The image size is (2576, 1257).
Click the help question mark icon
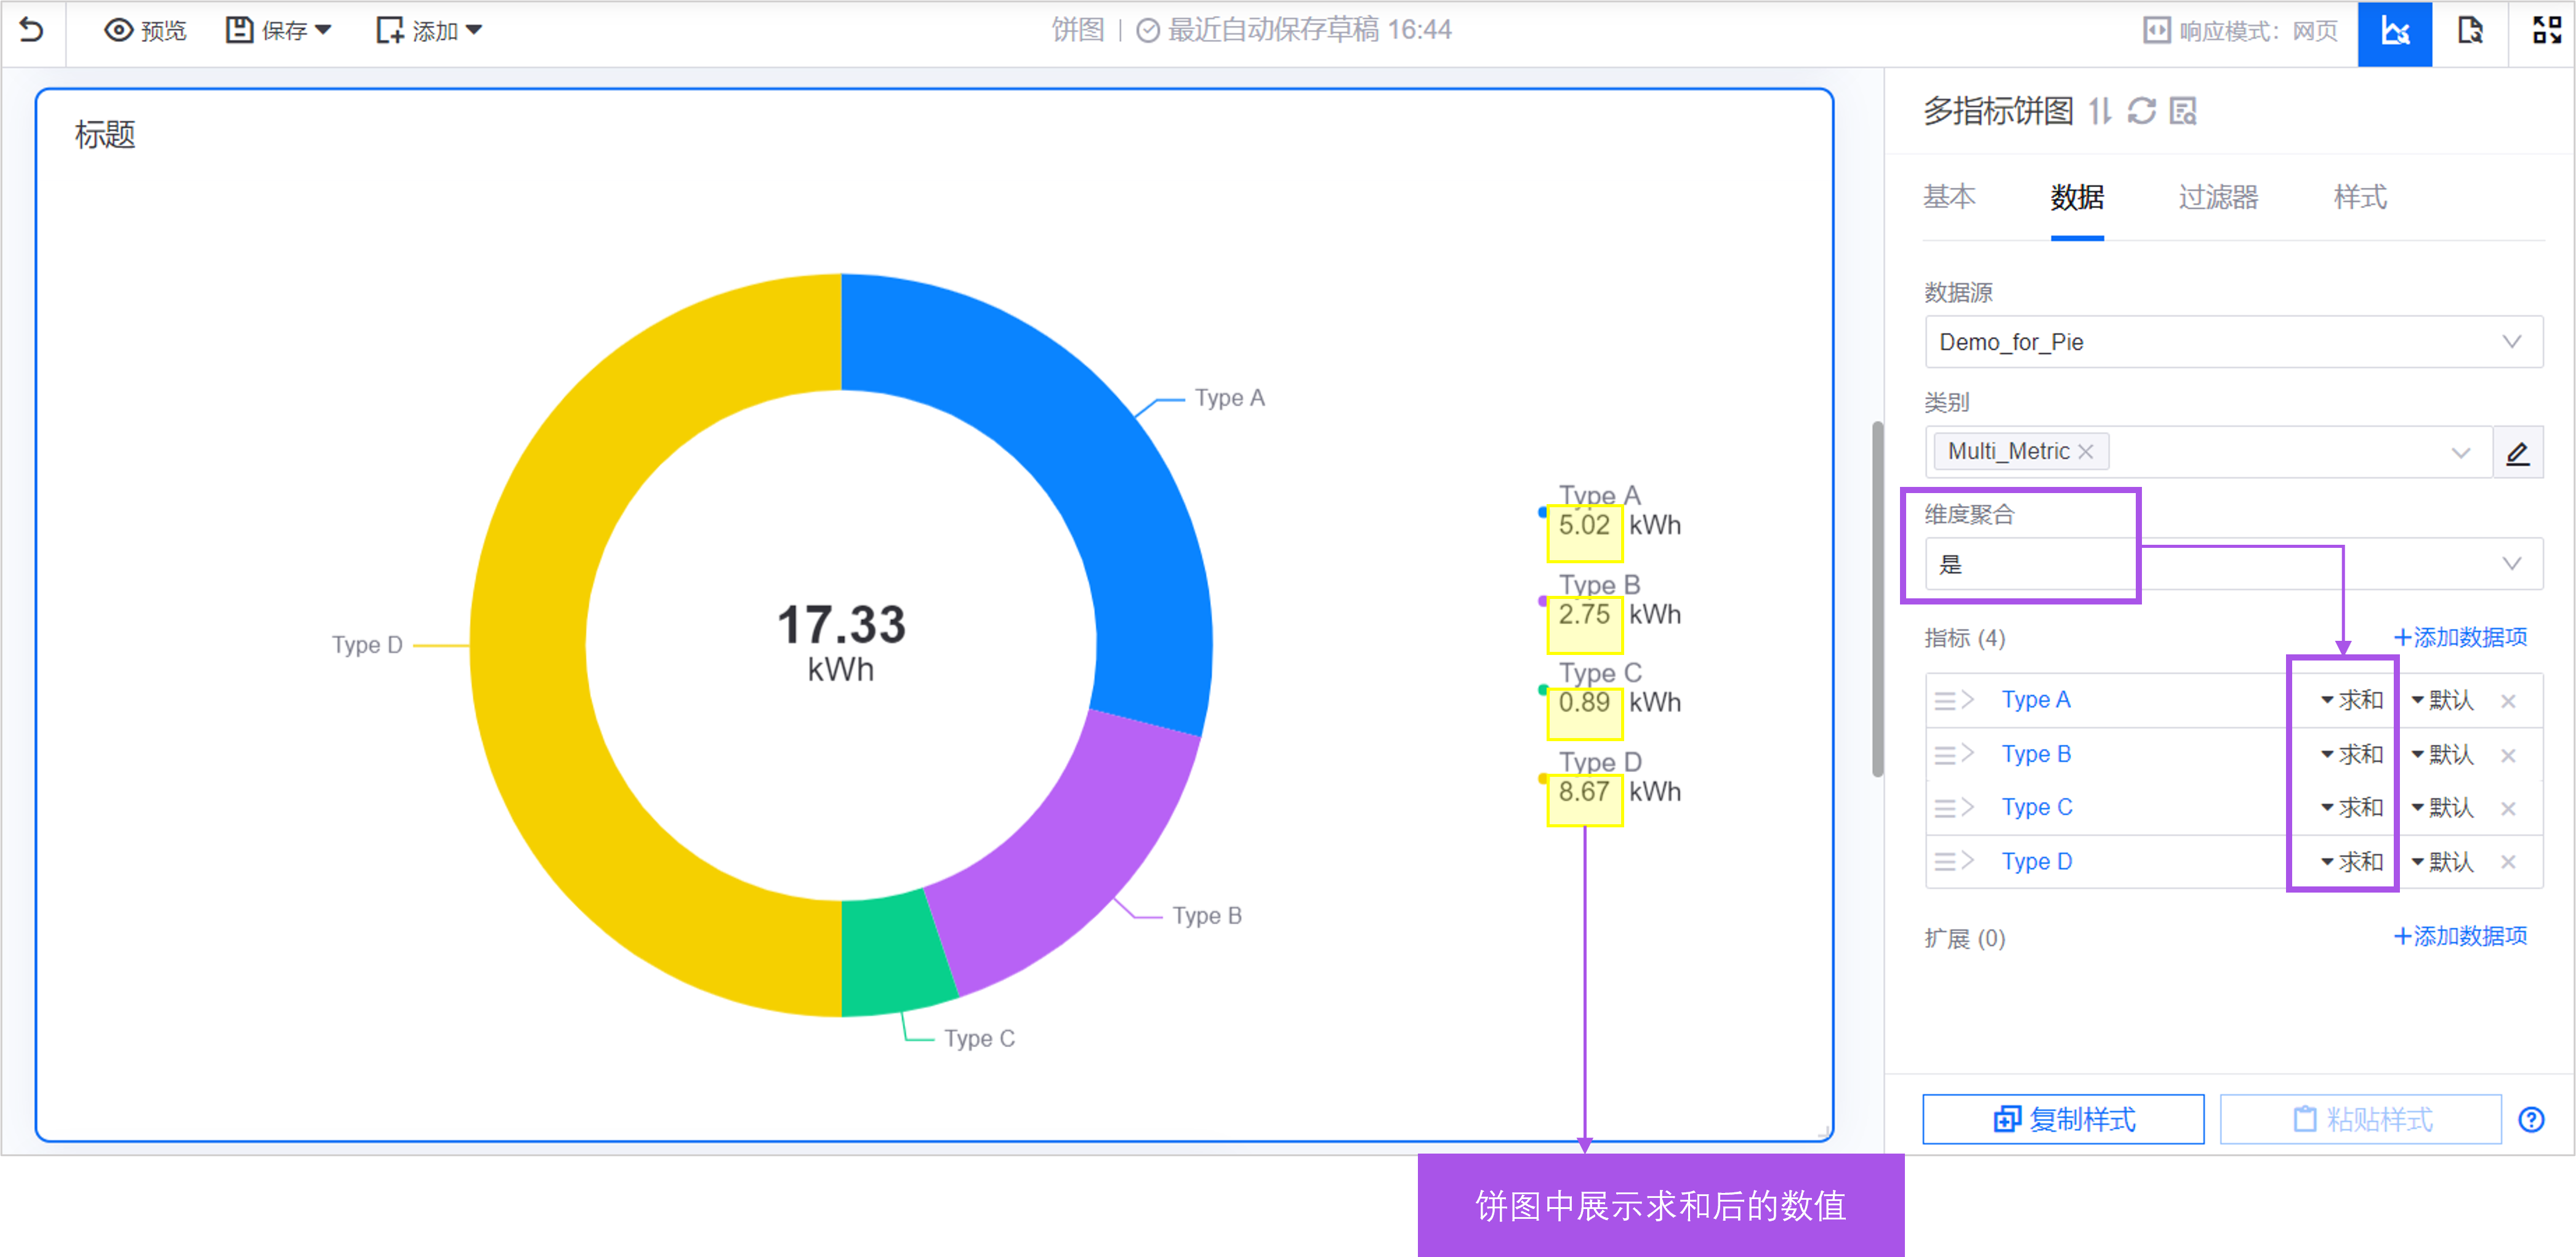2531,1119
